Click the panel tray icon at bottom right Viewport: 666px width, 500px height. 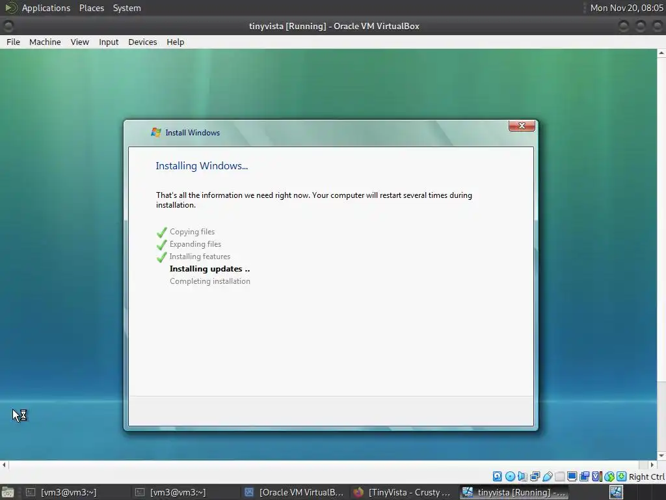tap(617, 492)
